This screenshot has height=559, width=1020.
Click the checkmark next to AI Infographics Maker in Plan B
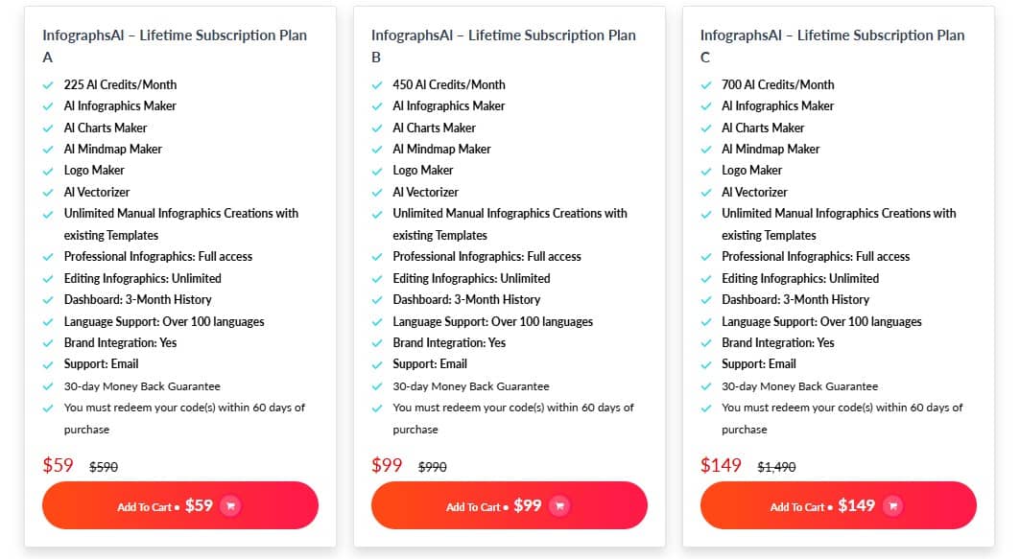[377, 105]
